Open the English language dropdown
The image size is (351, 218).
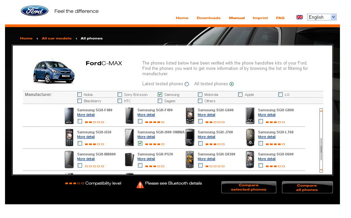coord(322,17)
